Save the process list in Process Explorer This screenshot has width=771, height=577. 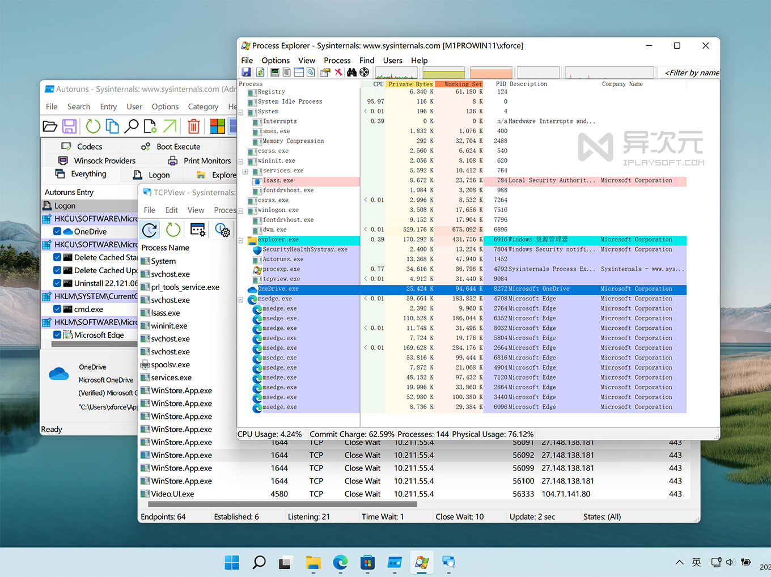246,72
